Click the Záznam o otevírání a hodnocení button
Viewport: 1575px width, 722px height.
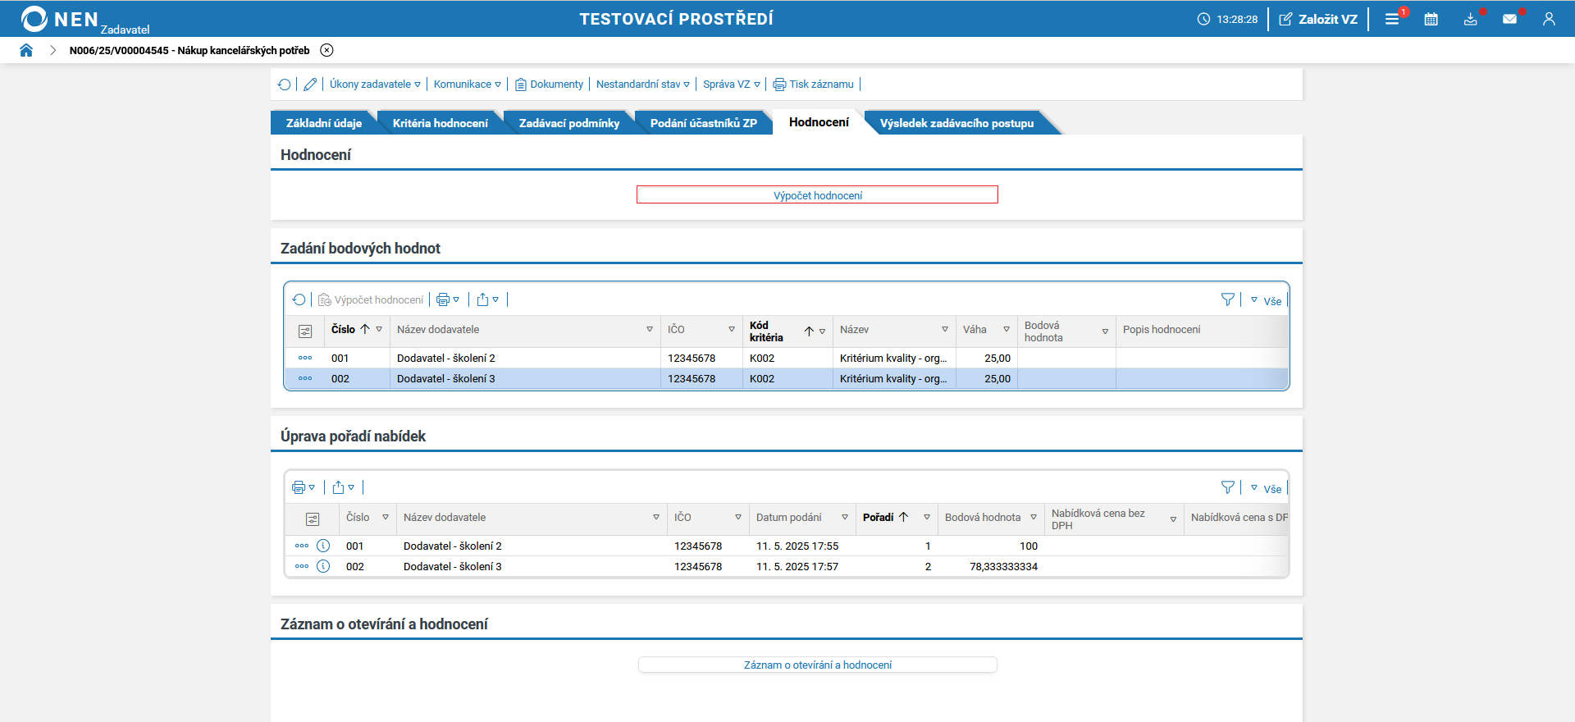coord(817,665)
